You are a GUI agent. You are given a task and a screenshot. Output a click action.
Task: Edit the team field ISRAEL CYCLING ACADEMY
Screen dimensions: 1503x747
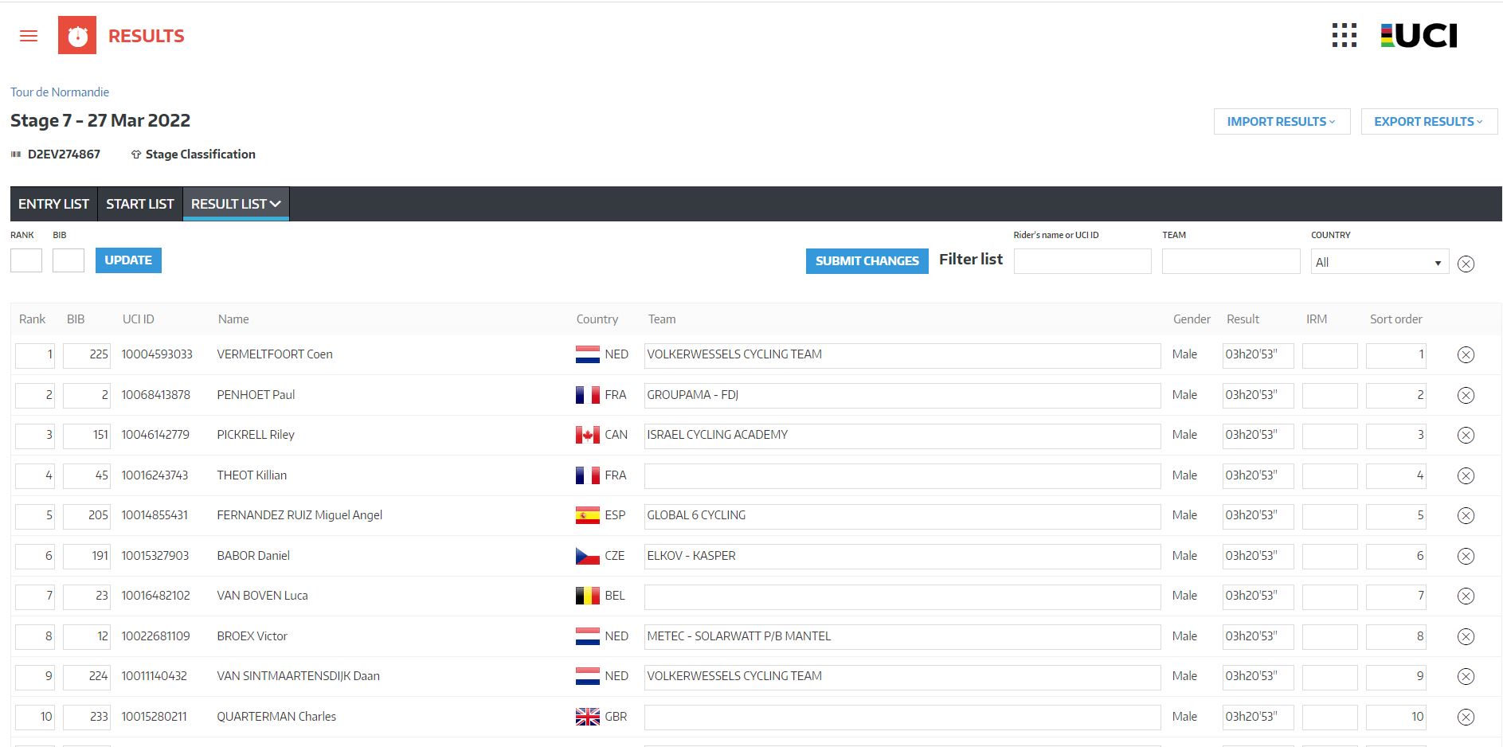(902, 436)
